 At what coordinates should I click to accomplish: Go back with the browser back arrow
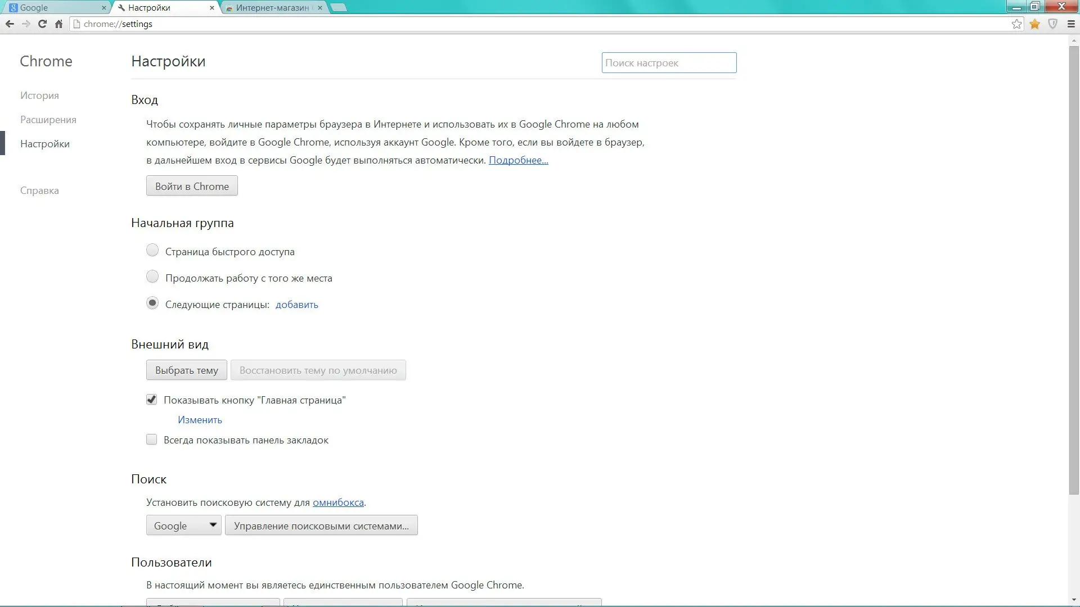10,24
